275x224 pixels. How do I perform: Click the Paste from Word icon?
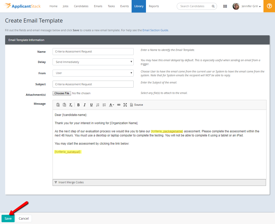click(x=64, y=105)
